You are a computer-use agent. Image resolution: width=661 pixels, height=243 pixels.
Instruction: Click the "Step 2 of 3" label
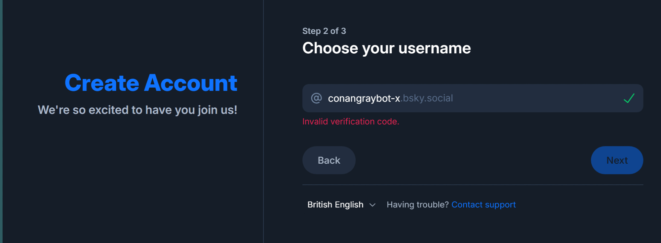324,31
